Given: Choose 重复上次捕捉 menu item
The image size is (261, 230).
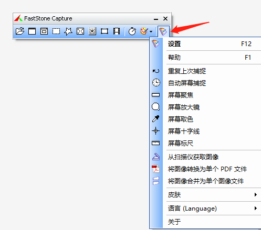Looking at the screenshot, I should click(x=205, y=71).
